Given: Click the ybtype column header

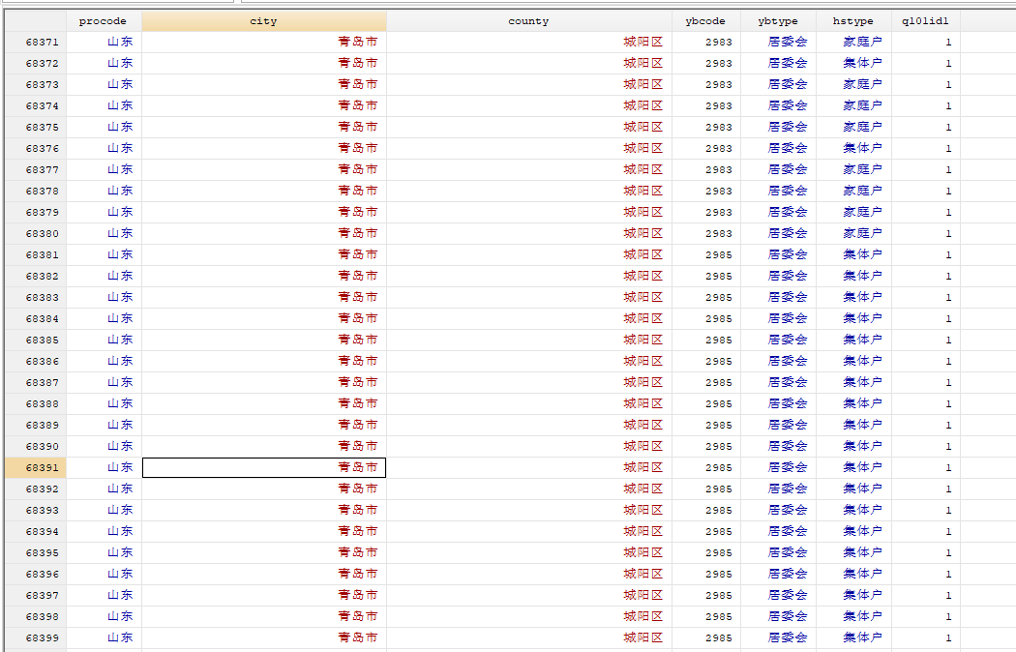Looking at the screenshot, I should click(778, 21).
